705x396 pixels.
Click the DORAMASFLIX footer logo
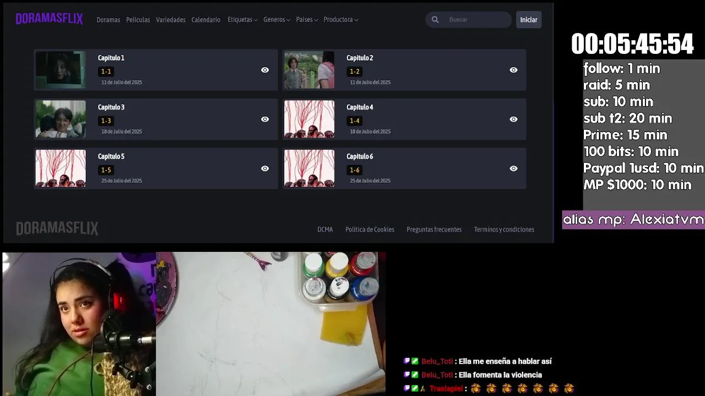click(57, 229)
